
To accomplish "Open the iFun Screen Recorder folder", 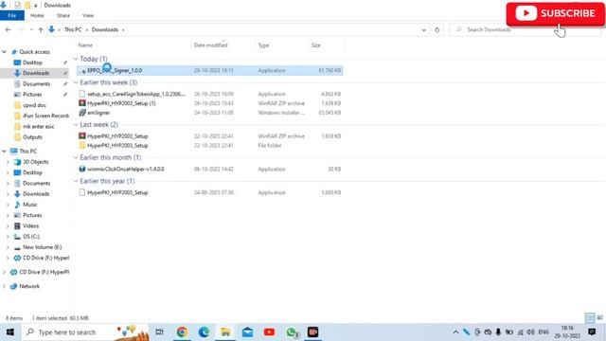I will (x=45, y=116).
